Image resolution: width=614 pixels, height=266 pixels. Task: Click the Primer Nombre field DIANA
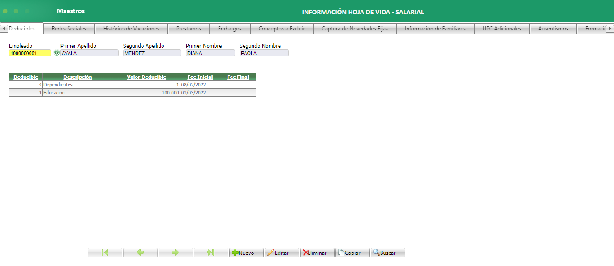click(210, 53)
